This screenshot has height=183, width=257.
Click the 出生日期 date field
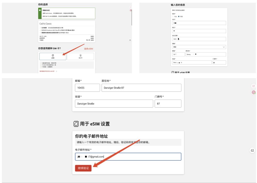(198, 39)
